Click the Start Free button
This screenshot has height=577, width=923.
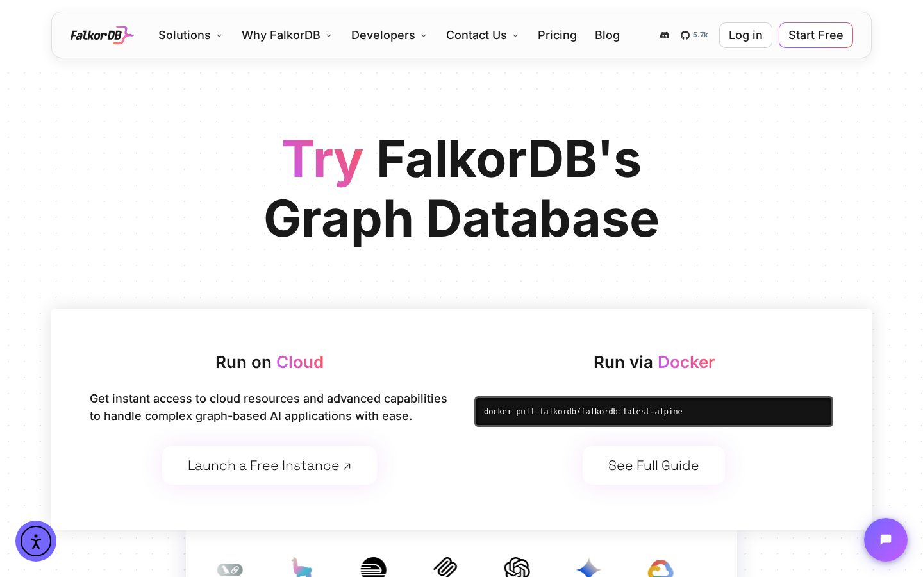pos(815,35)
